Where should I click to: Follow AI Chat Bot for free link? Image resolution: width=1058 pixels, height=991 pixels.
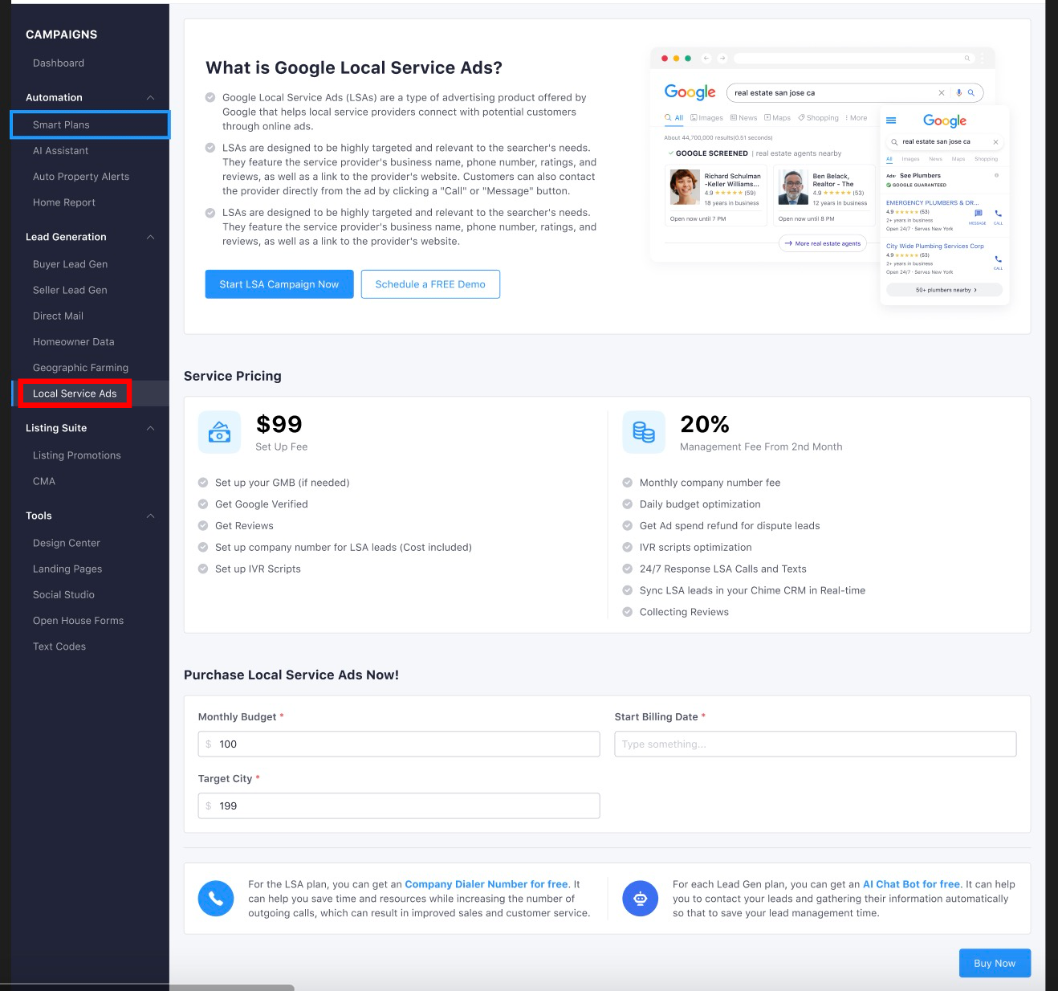click(x=911, y=884)
